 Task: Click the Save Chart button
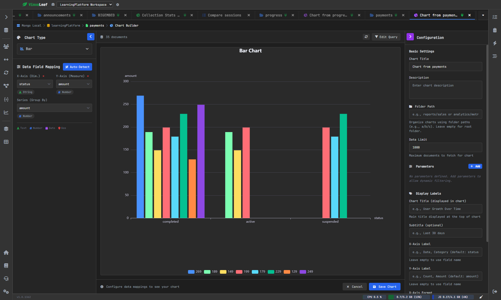click(x=384, y=286)
